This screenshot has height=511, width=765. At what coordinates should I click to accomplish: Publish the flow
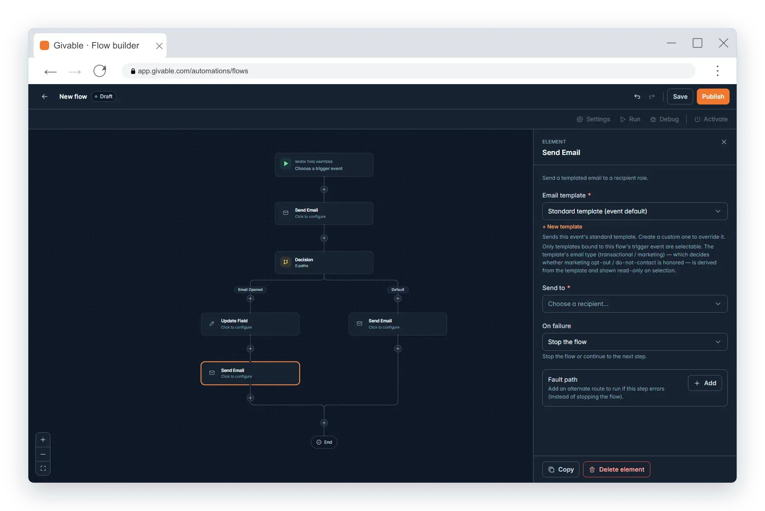click(713, 97)
